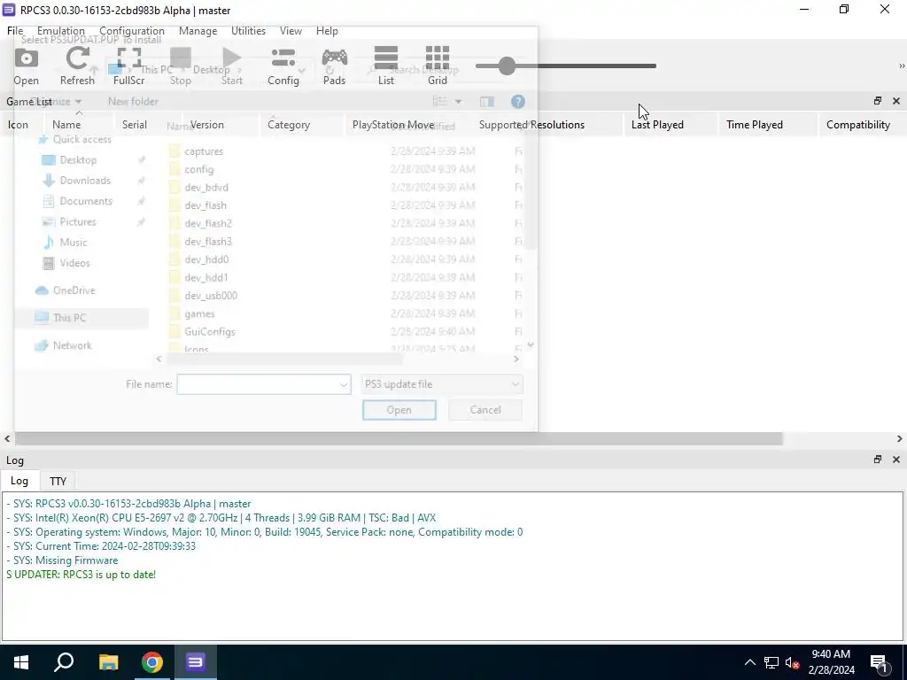Select the dev_usb000 folder

coord(211,296)
